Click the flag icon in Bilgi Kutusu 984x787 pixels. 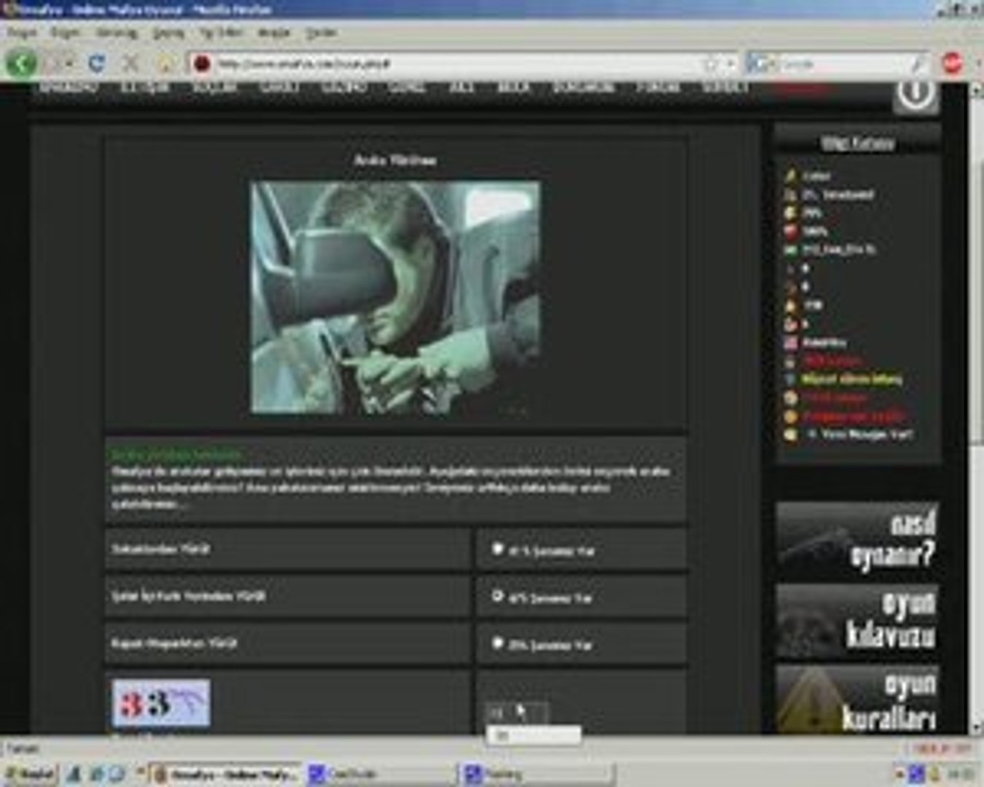click(790, 342)
